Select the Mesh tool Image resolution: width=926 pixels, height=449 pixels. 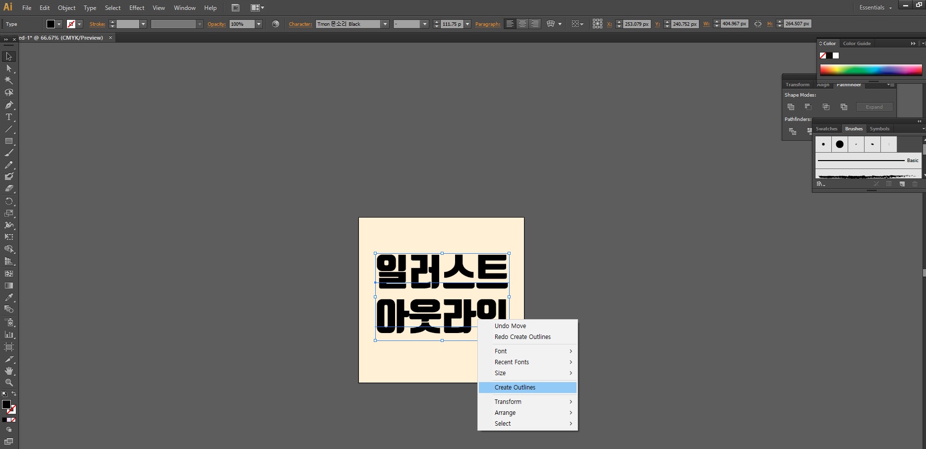(9, 273)
